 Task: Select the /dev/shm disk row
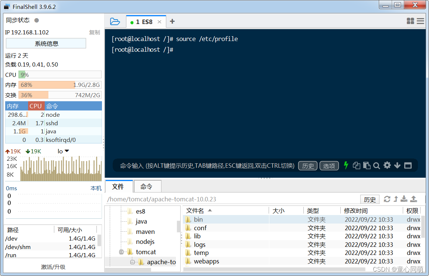pos(51,247)
